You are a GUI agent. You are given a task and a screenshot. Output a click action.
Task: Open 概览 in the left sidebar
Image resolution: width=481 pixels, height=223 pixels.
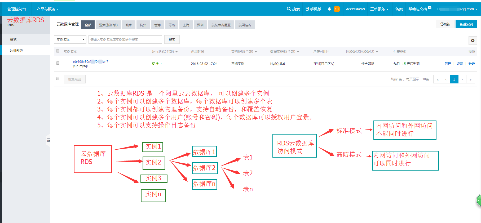click(26, 39)
